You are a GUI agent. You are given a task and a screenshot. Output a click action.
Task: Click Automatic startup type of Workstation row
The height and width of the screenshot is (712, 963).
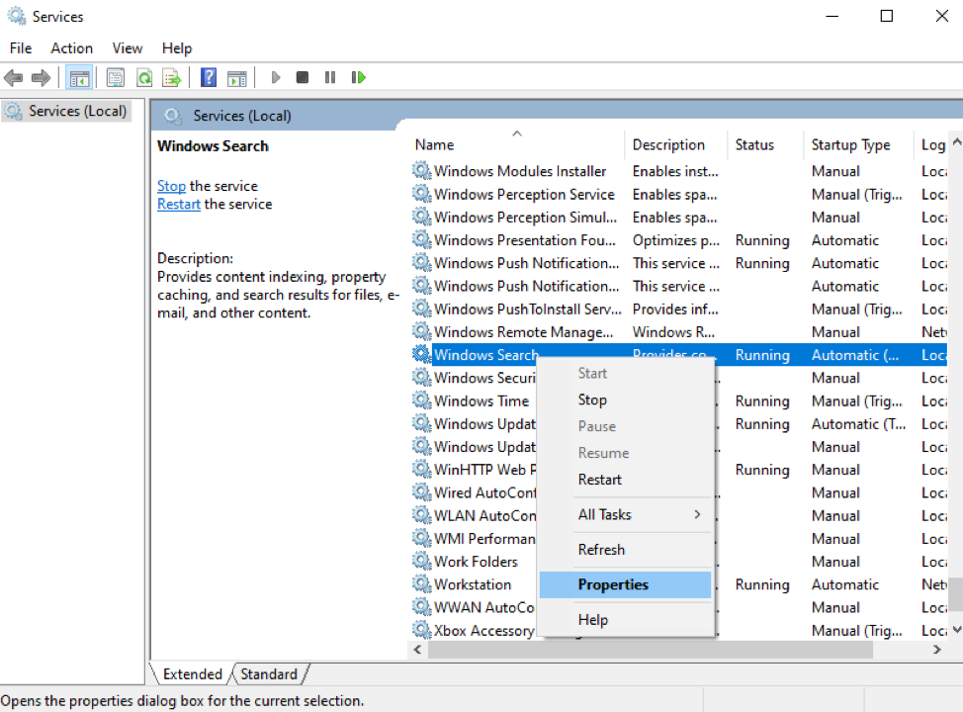(x=845, y=584)
